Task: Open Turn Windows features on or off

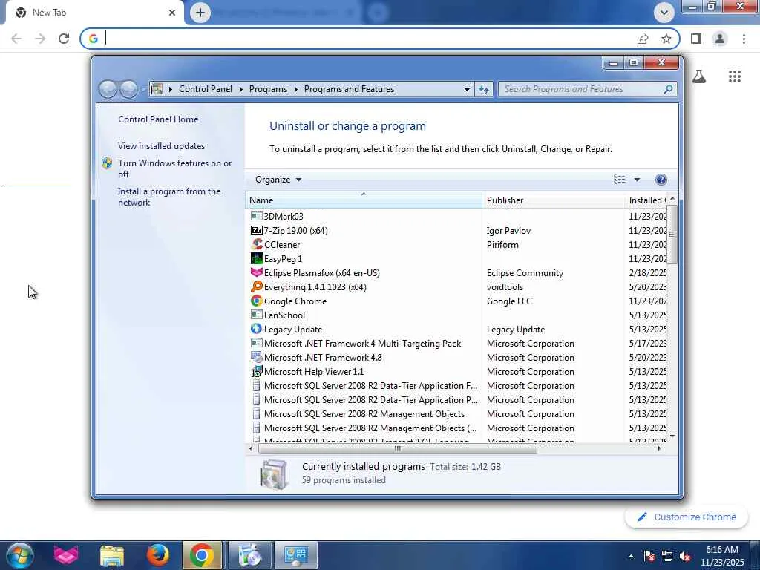Action: click(x=174, y=168)
